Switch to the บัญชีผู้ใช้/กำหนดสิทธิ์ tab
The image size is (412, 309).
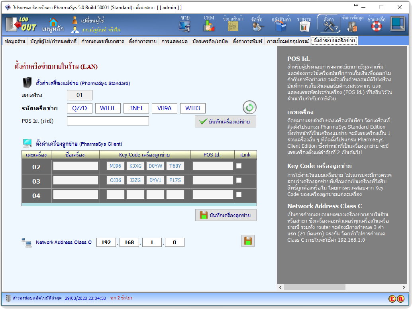[x=53, y=41]
